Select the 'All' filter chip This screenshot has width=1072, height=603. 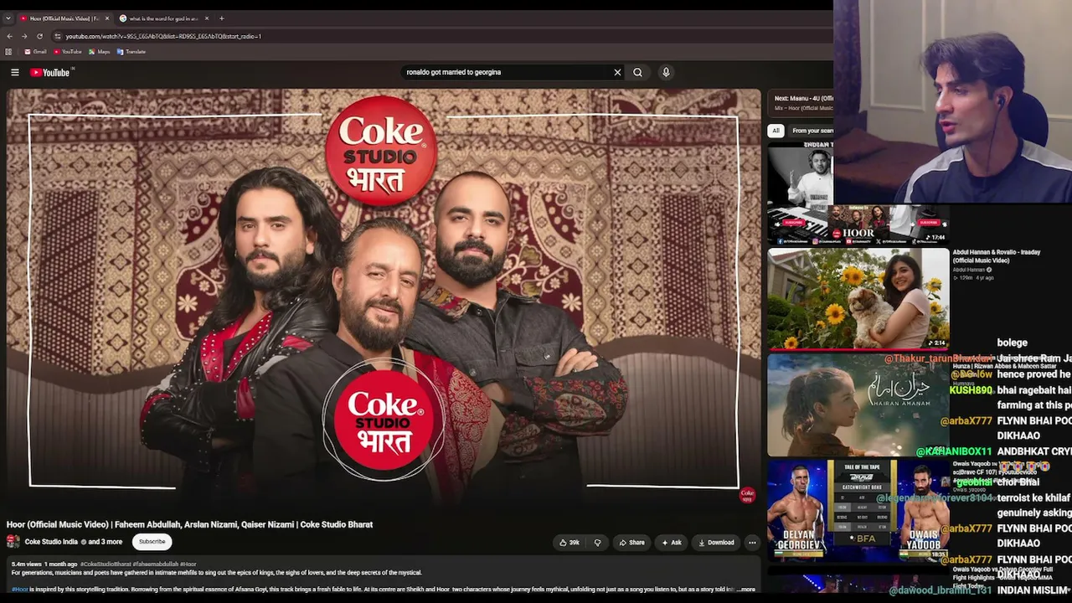click(776, 131)
